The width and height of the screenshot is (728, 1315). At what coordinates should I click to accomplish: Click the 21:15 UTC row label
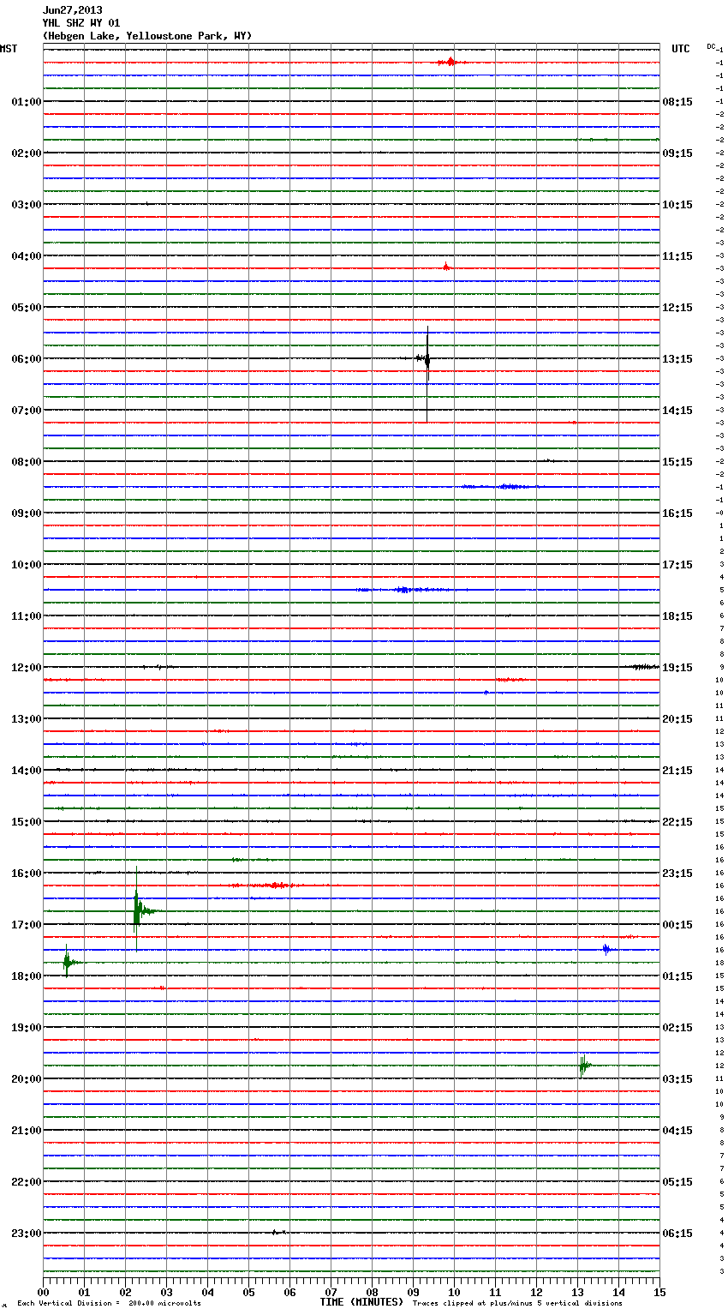tap(677, 771)
